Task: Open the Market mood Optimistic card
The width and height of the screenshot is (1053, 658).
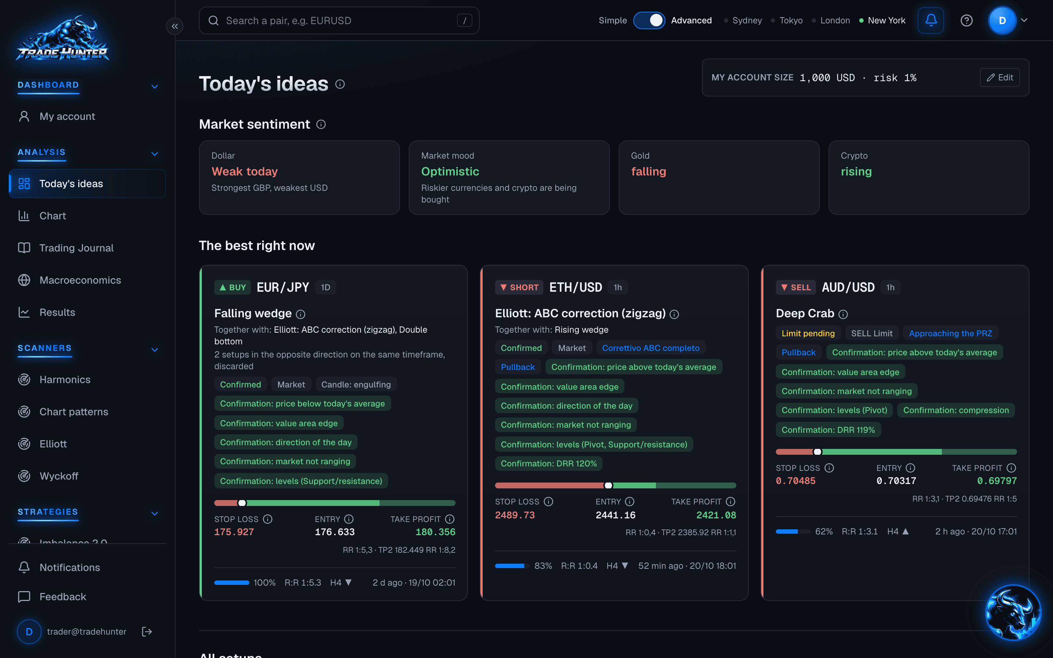Action: [509, 178]
